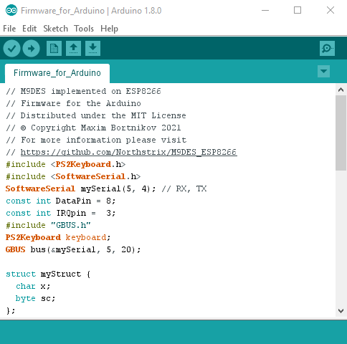The height and width of the screenshot is (344, 347).
Task: Open the Tools menu
Action: click(84, 29)
